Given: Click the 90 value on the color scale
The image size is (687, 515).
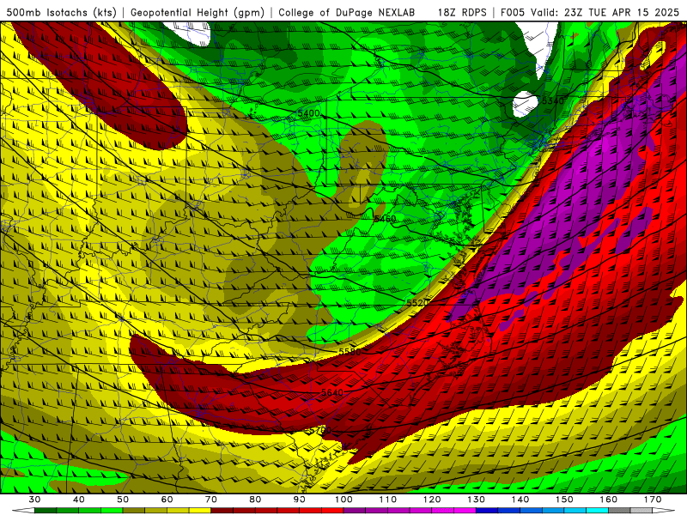Looking at the screenshot, I should tap(299, 500).
